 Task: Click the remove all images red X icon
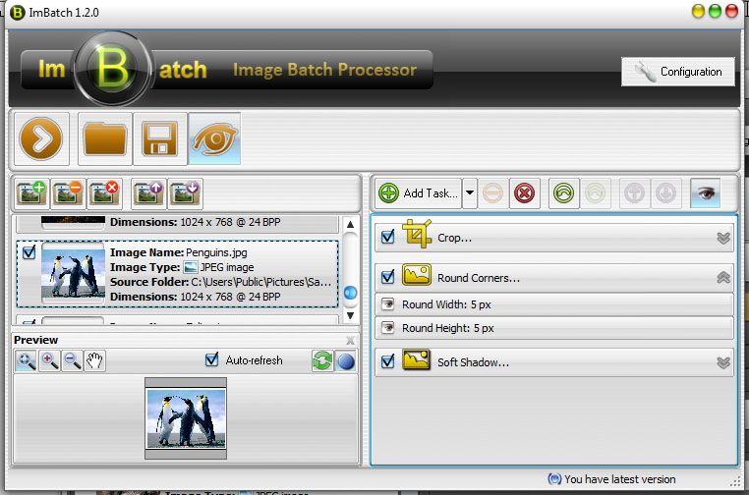tap(105, 192)
